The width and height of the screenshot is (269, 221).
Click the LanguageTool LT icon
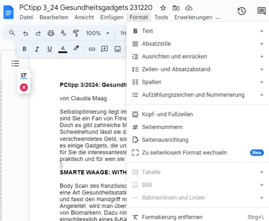24,75
